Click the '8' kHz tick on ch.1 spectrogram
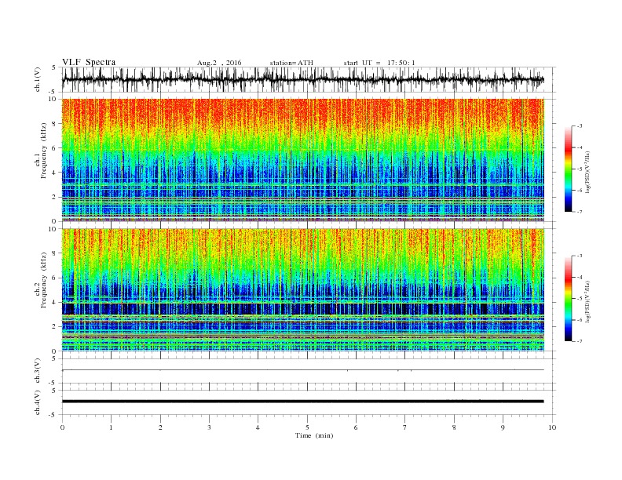 [55, 124]
